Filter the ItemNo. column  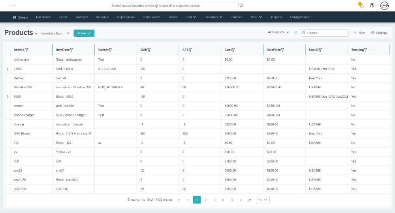click(x=26, y=50)
